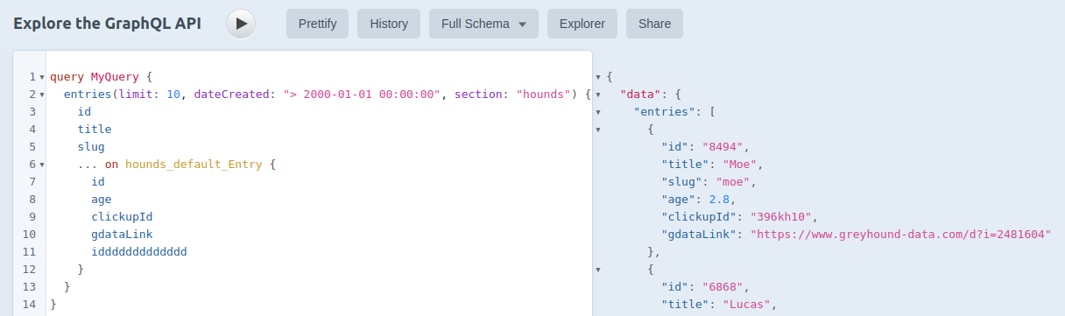1065x316 pixels.
Task: Place cursor on the idddddddddddd field line
Action: (139, 251)
